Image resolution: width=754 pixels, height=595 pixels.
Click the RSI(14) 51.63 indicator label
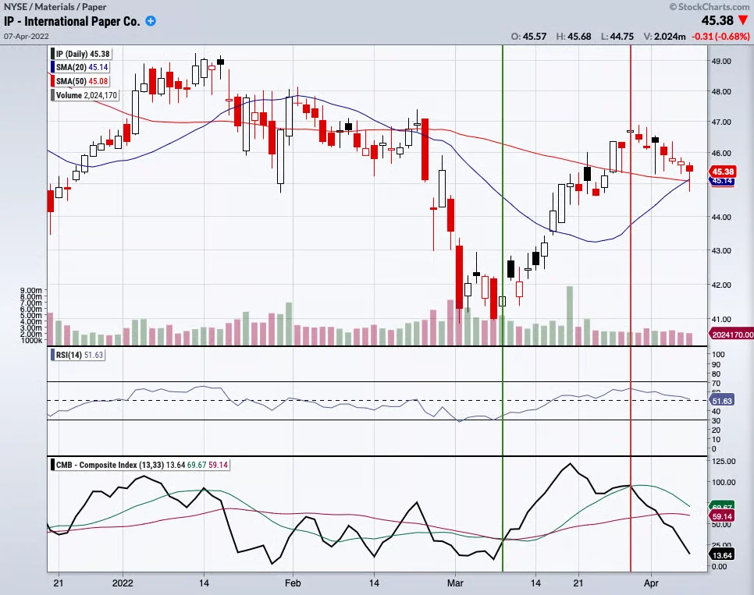[x=80, y=355]
